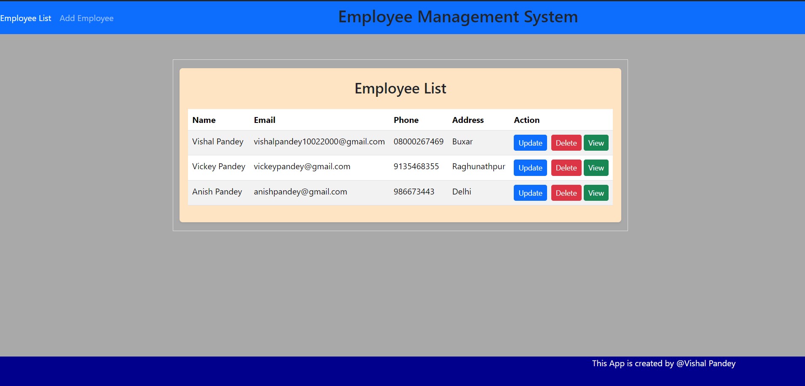The image size is (805, 386).
Task: View Vishal Pandey's details
Action: point(596,143)
